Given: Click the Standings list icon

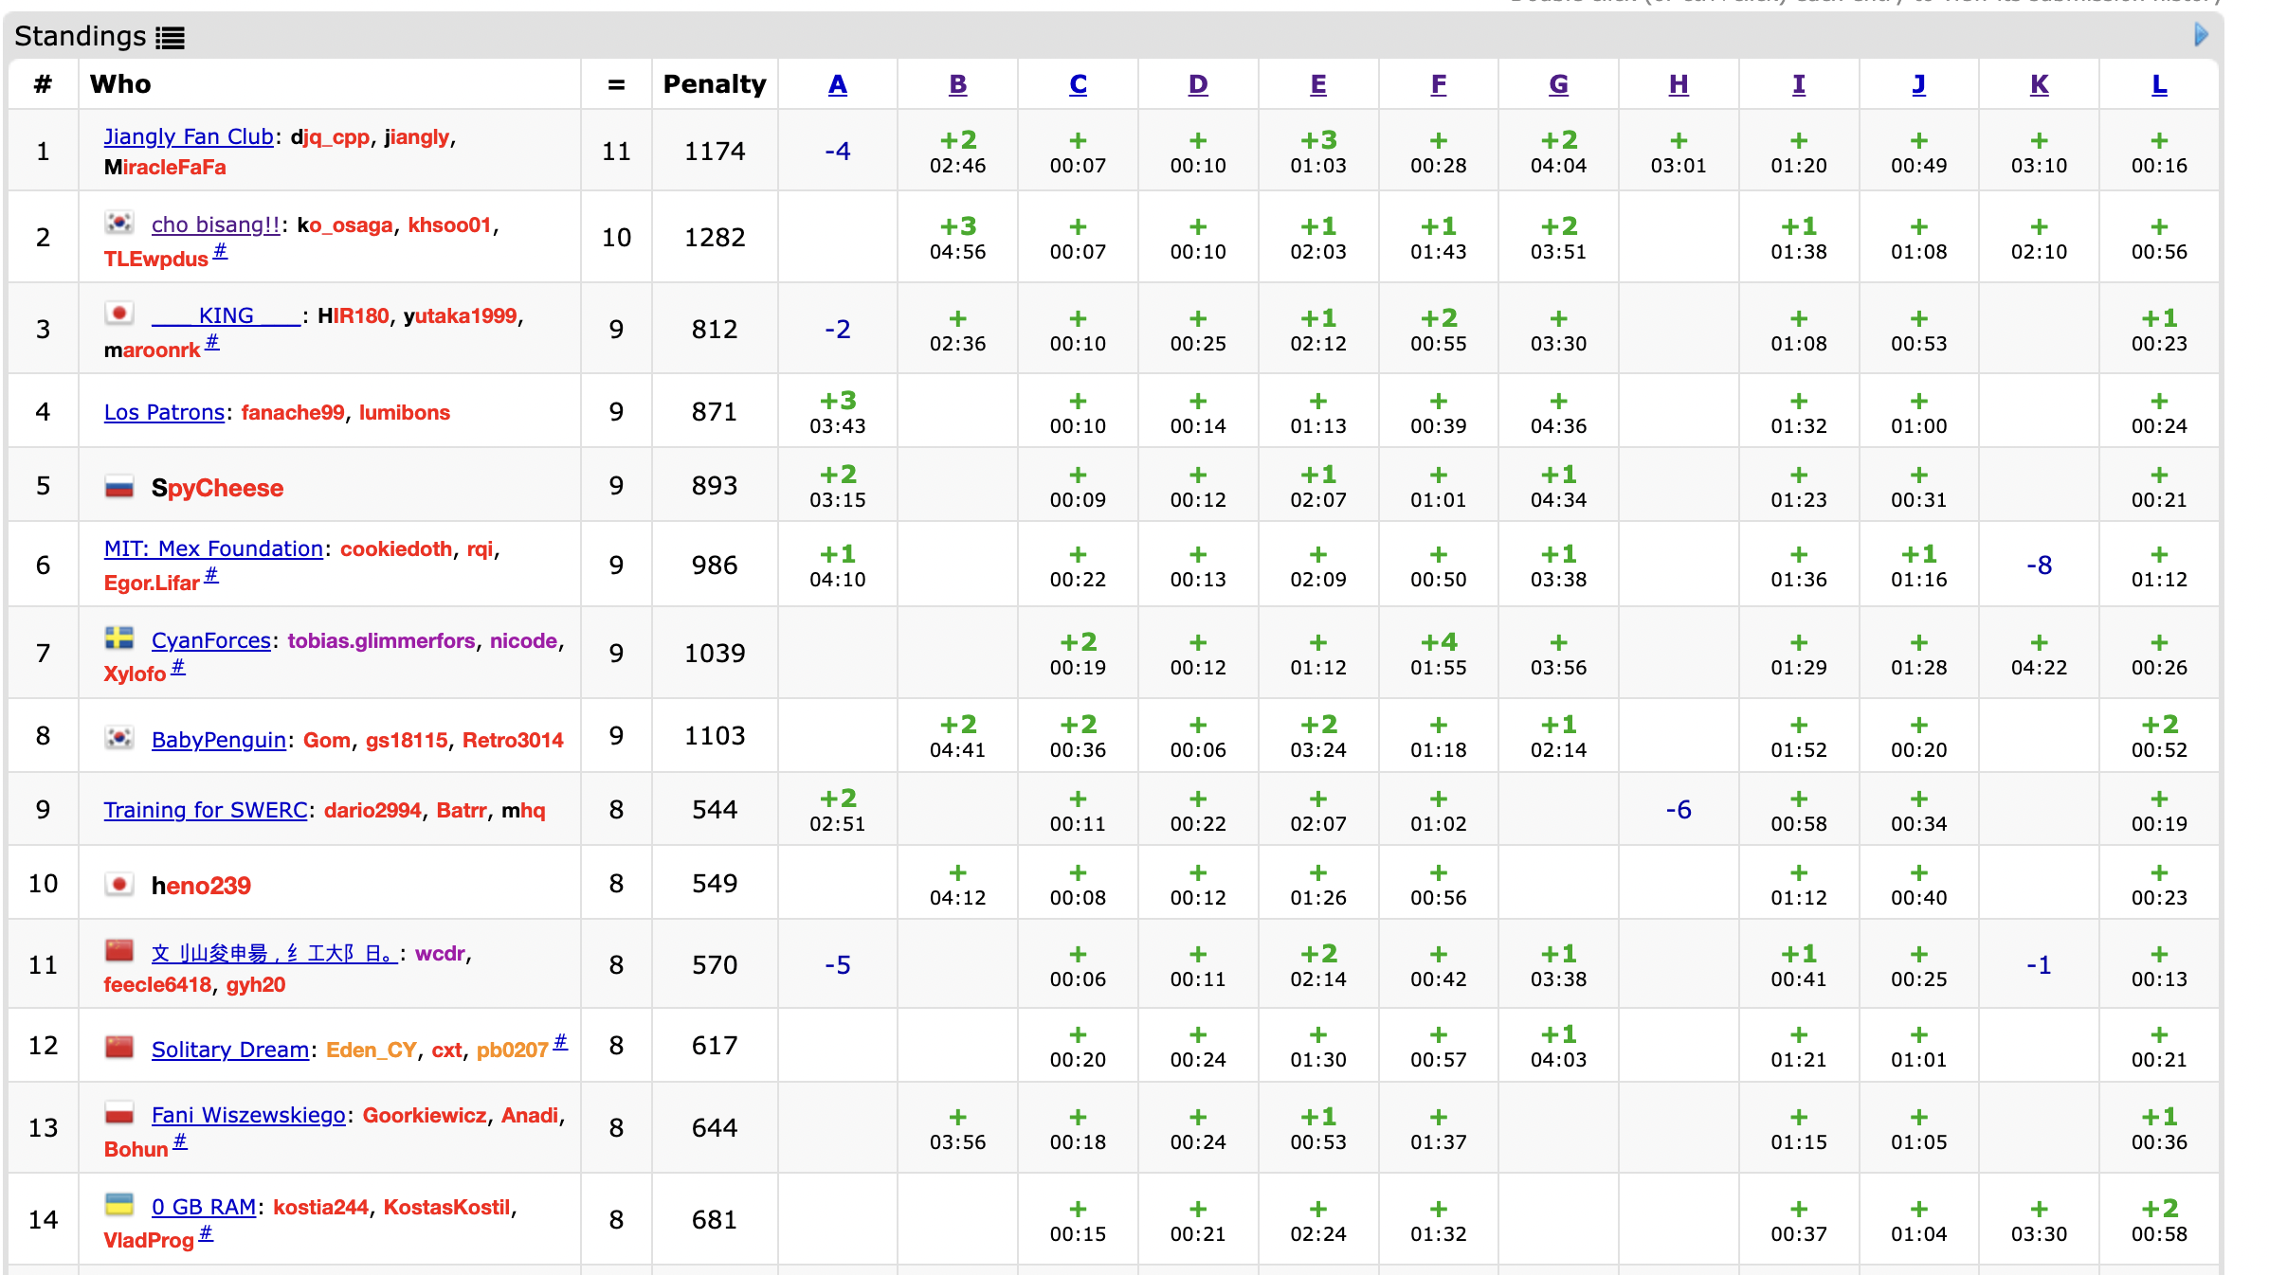Looking at the screenshot, I should tap(171, 38).
